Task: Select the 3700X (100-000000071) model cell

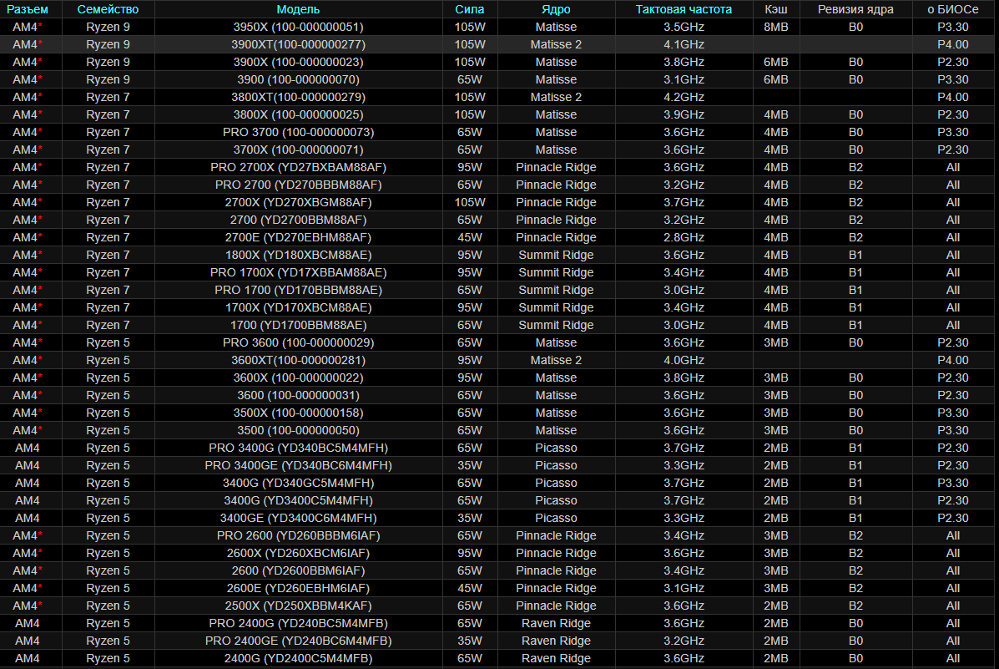Action: tap(298, 150)
